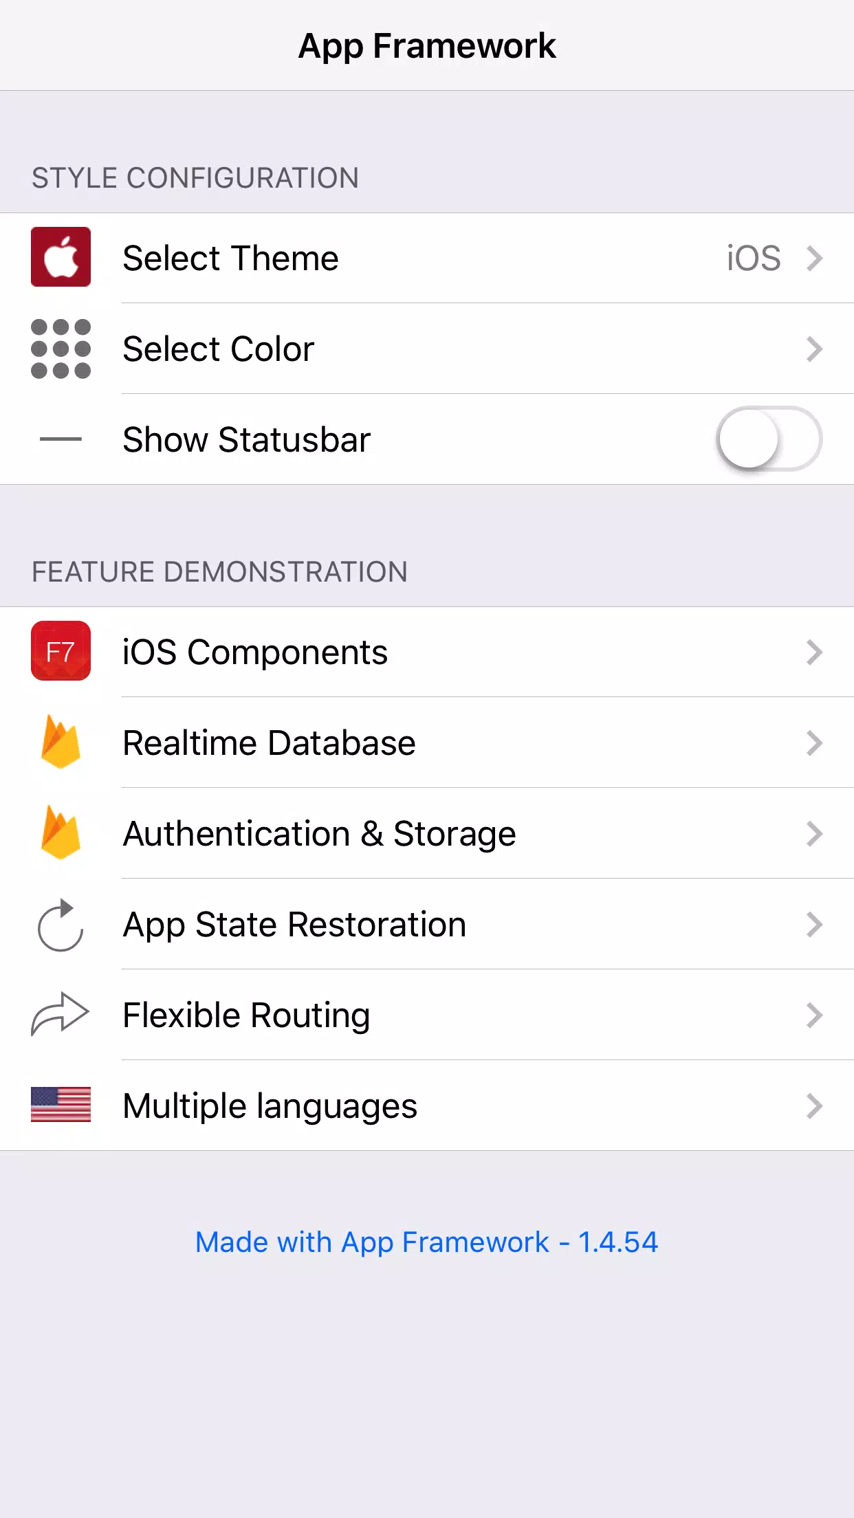Toggle the Show Statusbar switch
Screen dimensions: 854x1518
(x=769, y=439)
